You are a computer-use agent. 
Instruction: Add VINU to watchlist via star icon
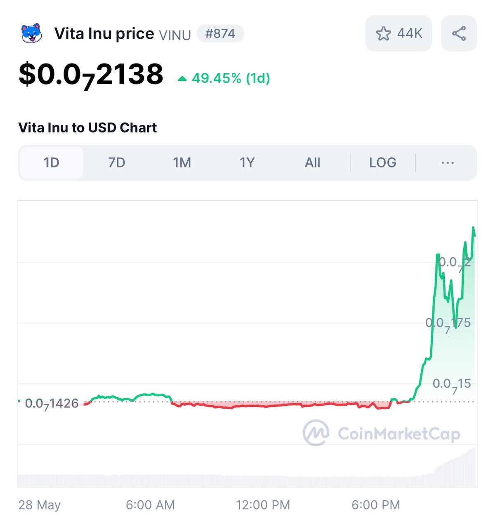point(383,33)
